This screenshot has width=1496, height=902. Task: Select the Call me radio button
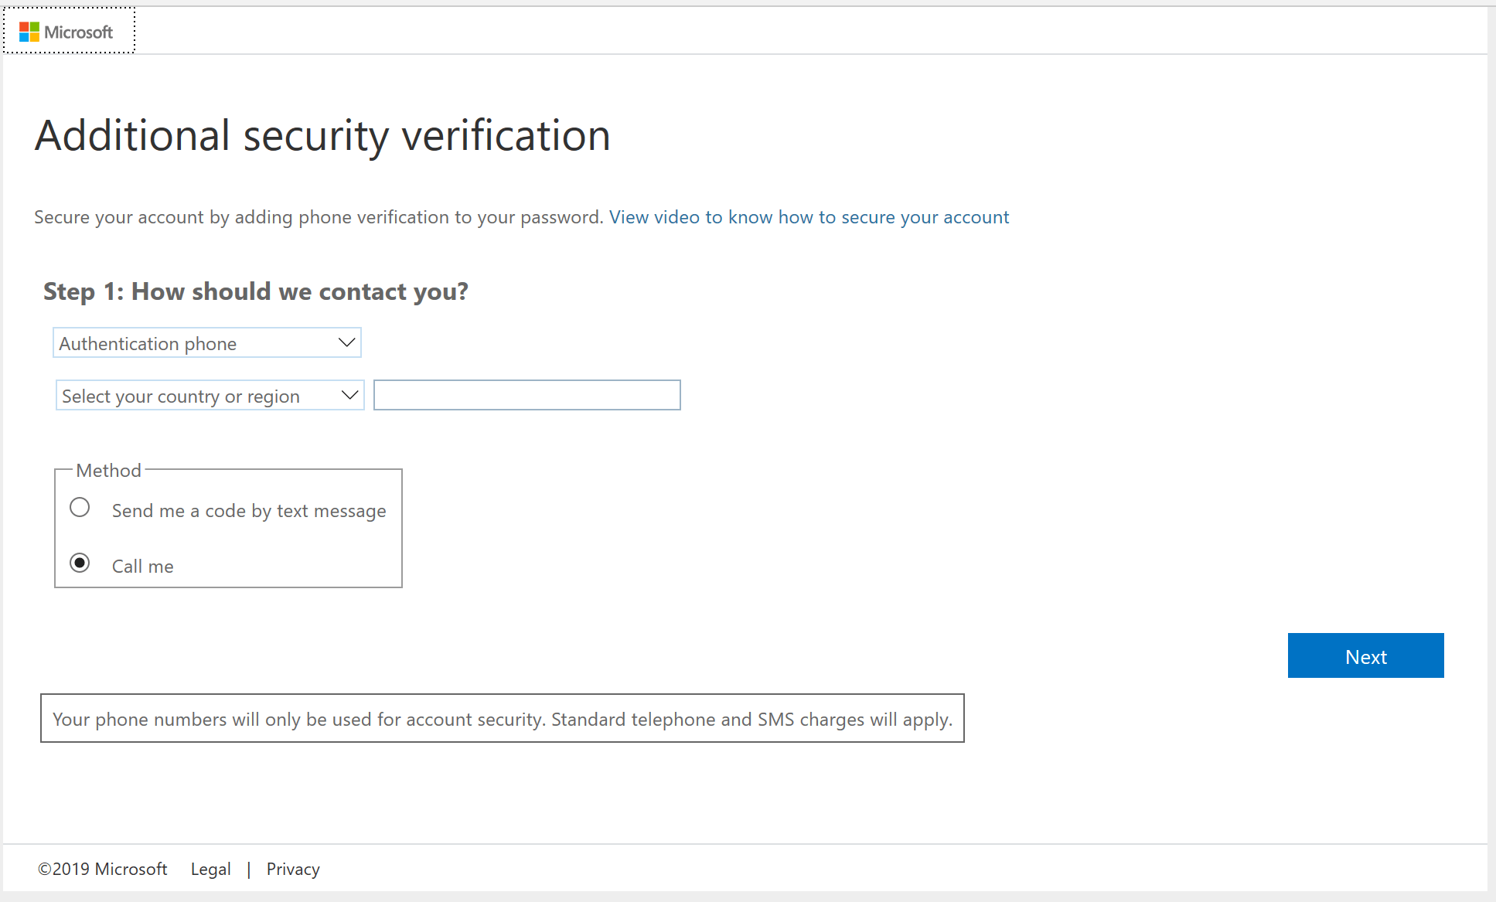click(80, 564)
